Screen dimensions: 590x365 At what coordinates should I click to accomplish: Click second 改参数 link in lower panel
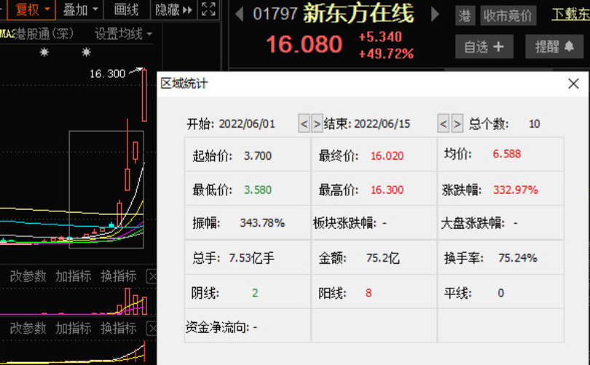pos(28,328)
